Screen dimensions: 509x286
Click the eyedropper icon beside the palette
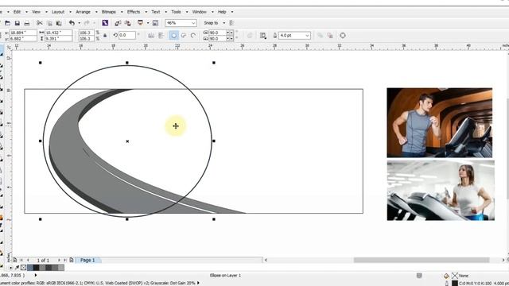click(17, 268)
